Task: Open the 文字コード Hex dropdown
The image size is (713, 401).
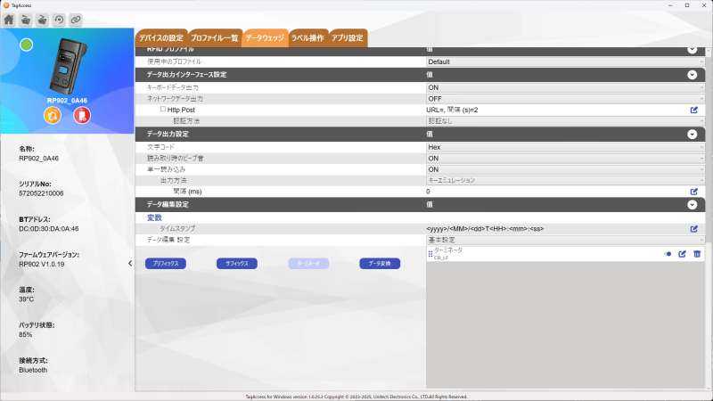Action: point(565,147)
